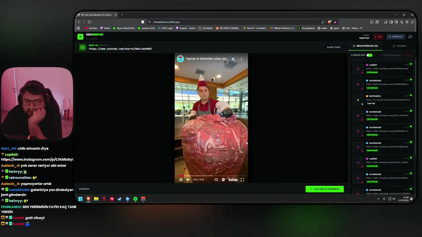Click the Instagram thumbnail of first LopRell item
This screenshot has width=422, height=237.
pos(358,69)
